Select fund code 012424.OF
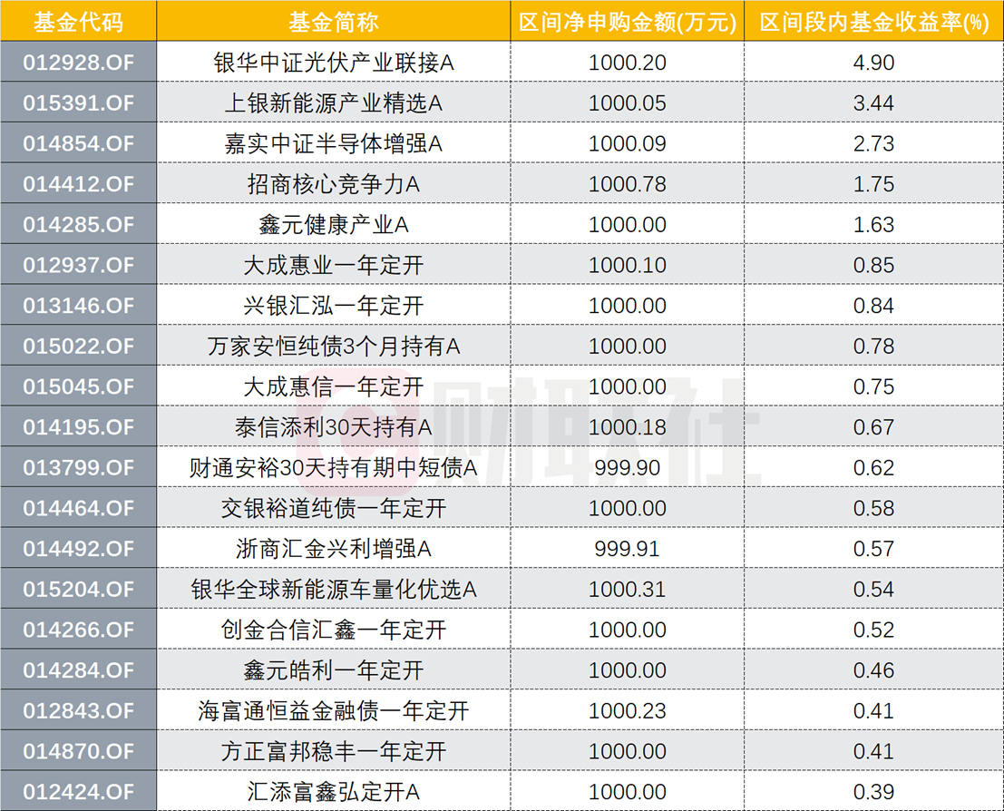1004x811 pixels. 78,792
